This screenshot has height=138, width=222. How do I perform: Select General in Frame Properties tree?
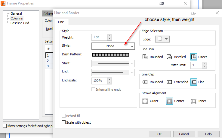[16, 13]
